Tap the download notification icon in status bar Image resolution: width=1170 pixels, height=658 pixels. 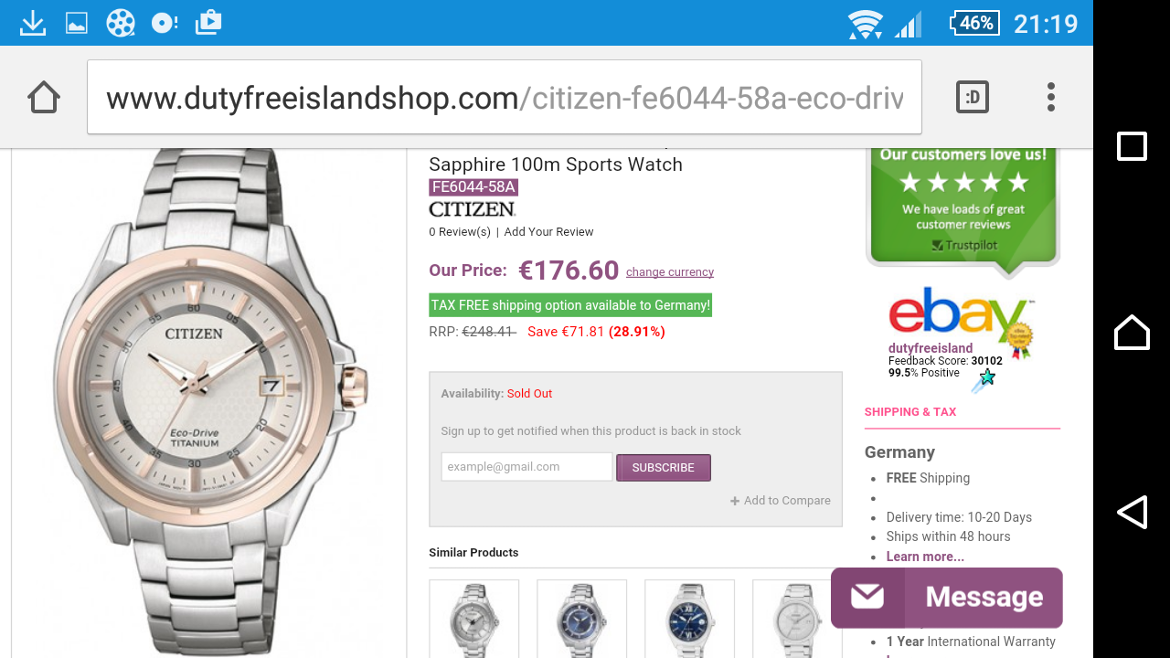click(33, 23)
